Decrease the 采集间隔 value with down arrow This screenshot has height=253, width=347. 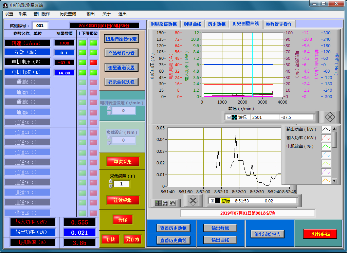(111, 186)
